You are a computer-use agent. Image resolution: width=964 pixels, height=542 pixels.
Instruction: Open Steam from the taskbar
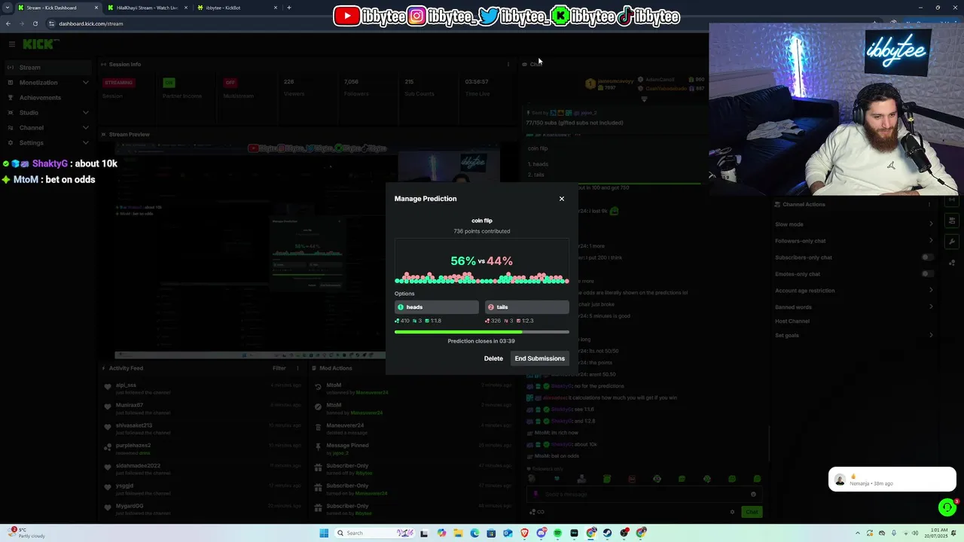coord(607,533)
